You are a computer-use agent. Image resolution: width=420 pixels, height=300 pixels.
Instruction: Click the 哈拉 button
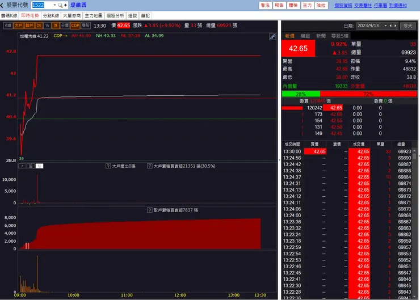[321, 5]
